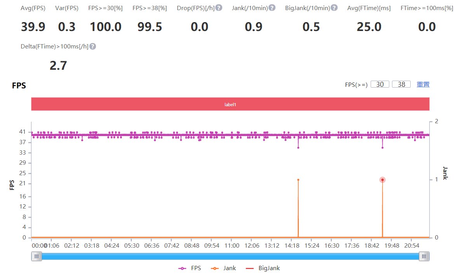Click the FPS threshold field showing 38

[x=401, y=84]
